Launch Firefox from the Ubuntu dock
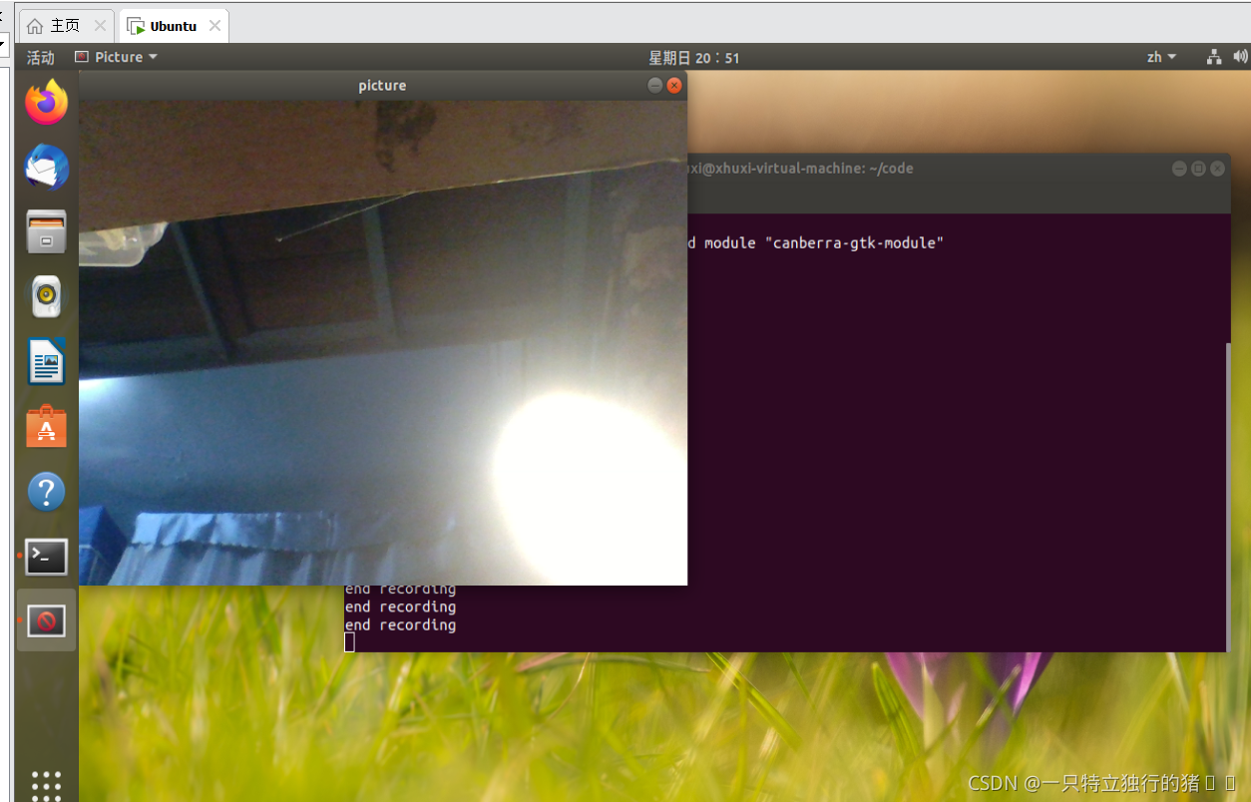Image resolution: width=1251 pixels, height=802 pixels. (x=46, y=103)
